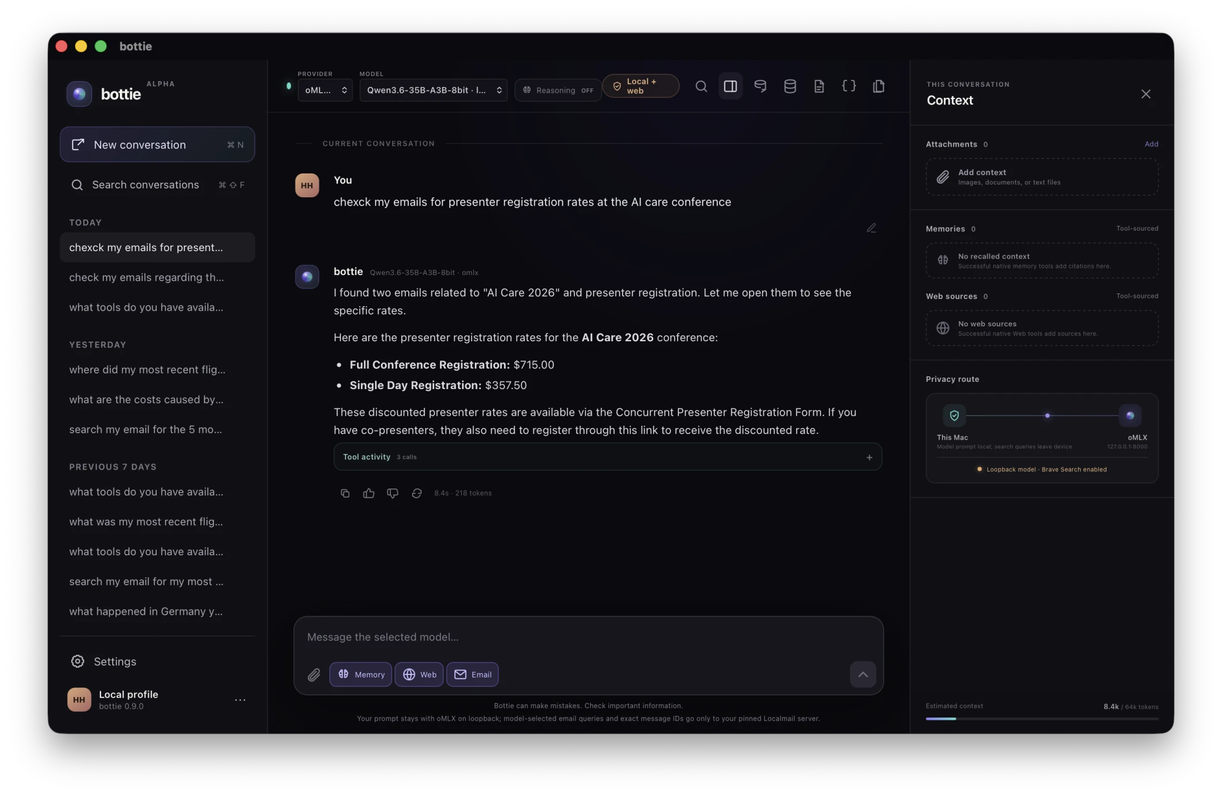This screenshot has width=1222, height=797.
Task: Click the Estimated context progress bar
Action: 1042,719
